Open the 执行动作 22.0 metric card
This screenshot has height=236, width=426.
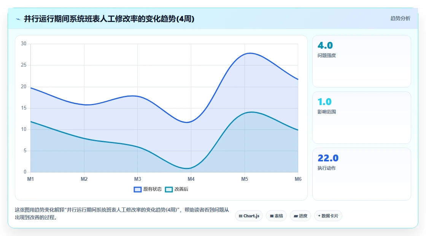click(362, 174)
